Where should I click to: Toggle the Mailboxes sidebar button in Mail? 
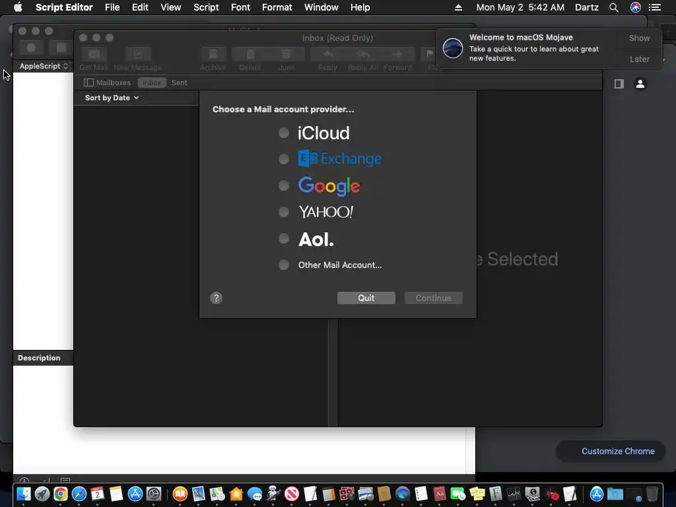(x=108, y=83)
